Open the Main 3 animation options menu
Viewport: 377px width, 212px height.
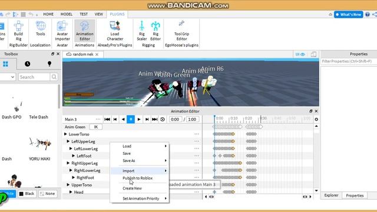(98, 119)
